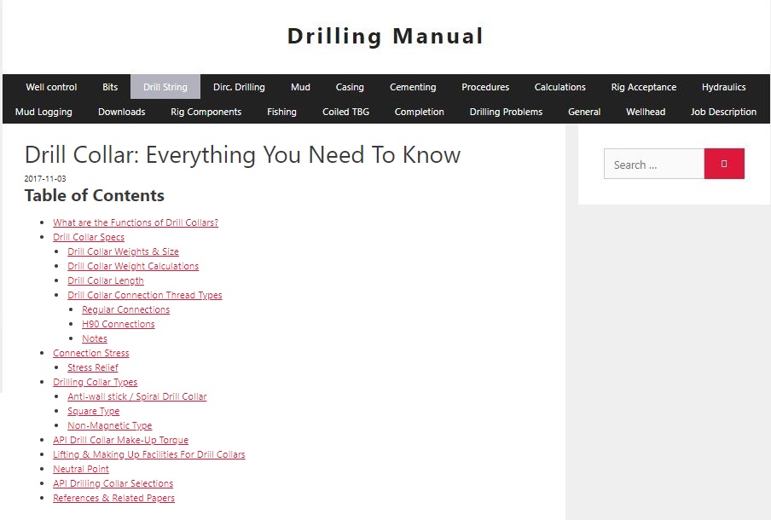
Task: Go to the Wellhead section
Action: point(646,112)
